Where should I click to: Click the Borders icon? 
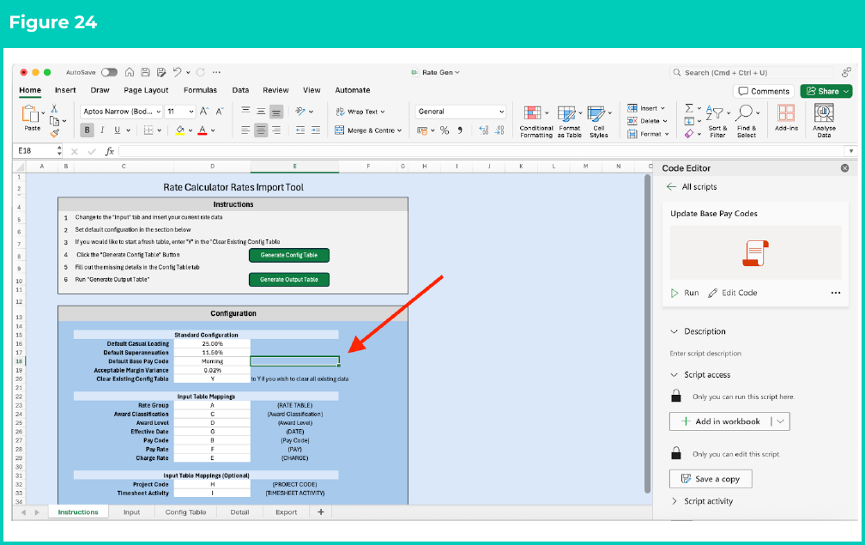point(148,130)
